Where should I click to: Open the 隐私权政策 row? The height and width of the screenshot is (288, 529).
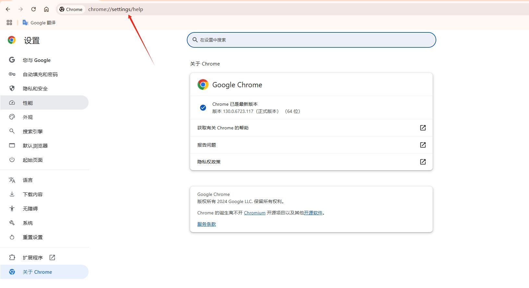coord(311,162)
